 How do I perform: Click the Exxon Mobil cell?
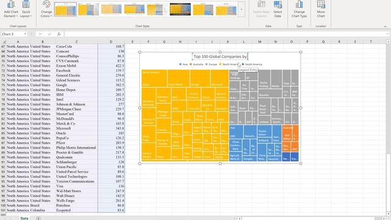76,65
